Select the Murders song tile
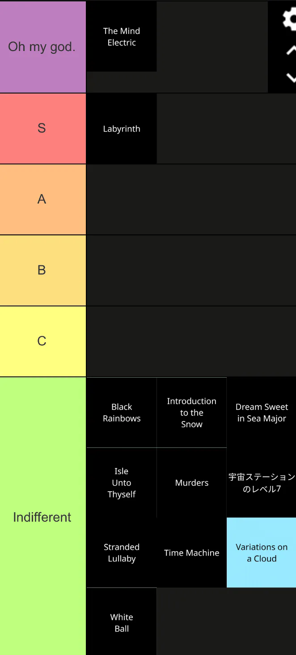The image size is (296, 655). pos(192,483)
